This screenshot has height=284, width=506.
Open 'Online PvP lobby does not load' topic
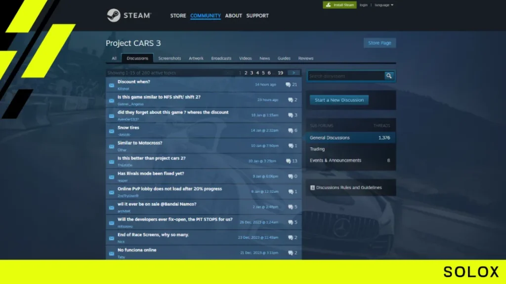tap(169, 189)
